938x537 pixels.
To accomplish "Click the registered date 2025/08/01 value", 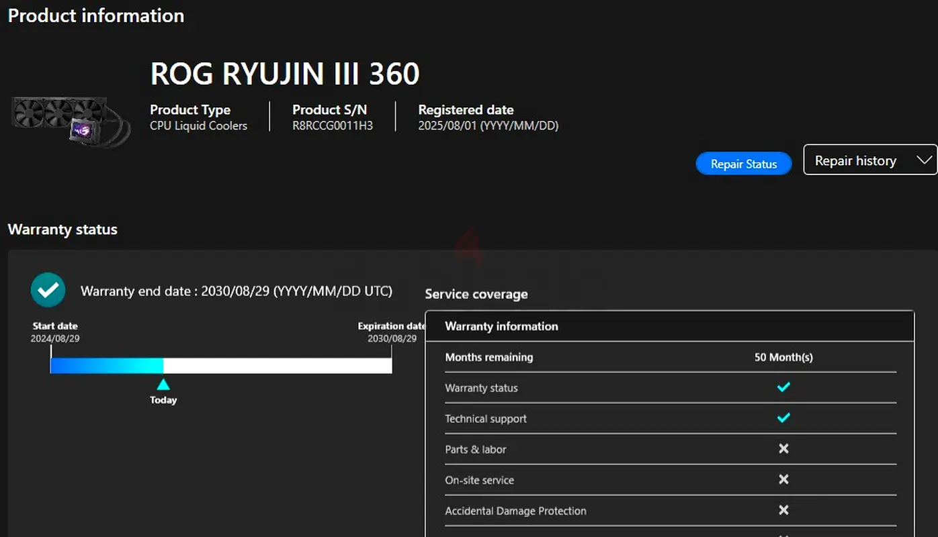I will point(488,126).
